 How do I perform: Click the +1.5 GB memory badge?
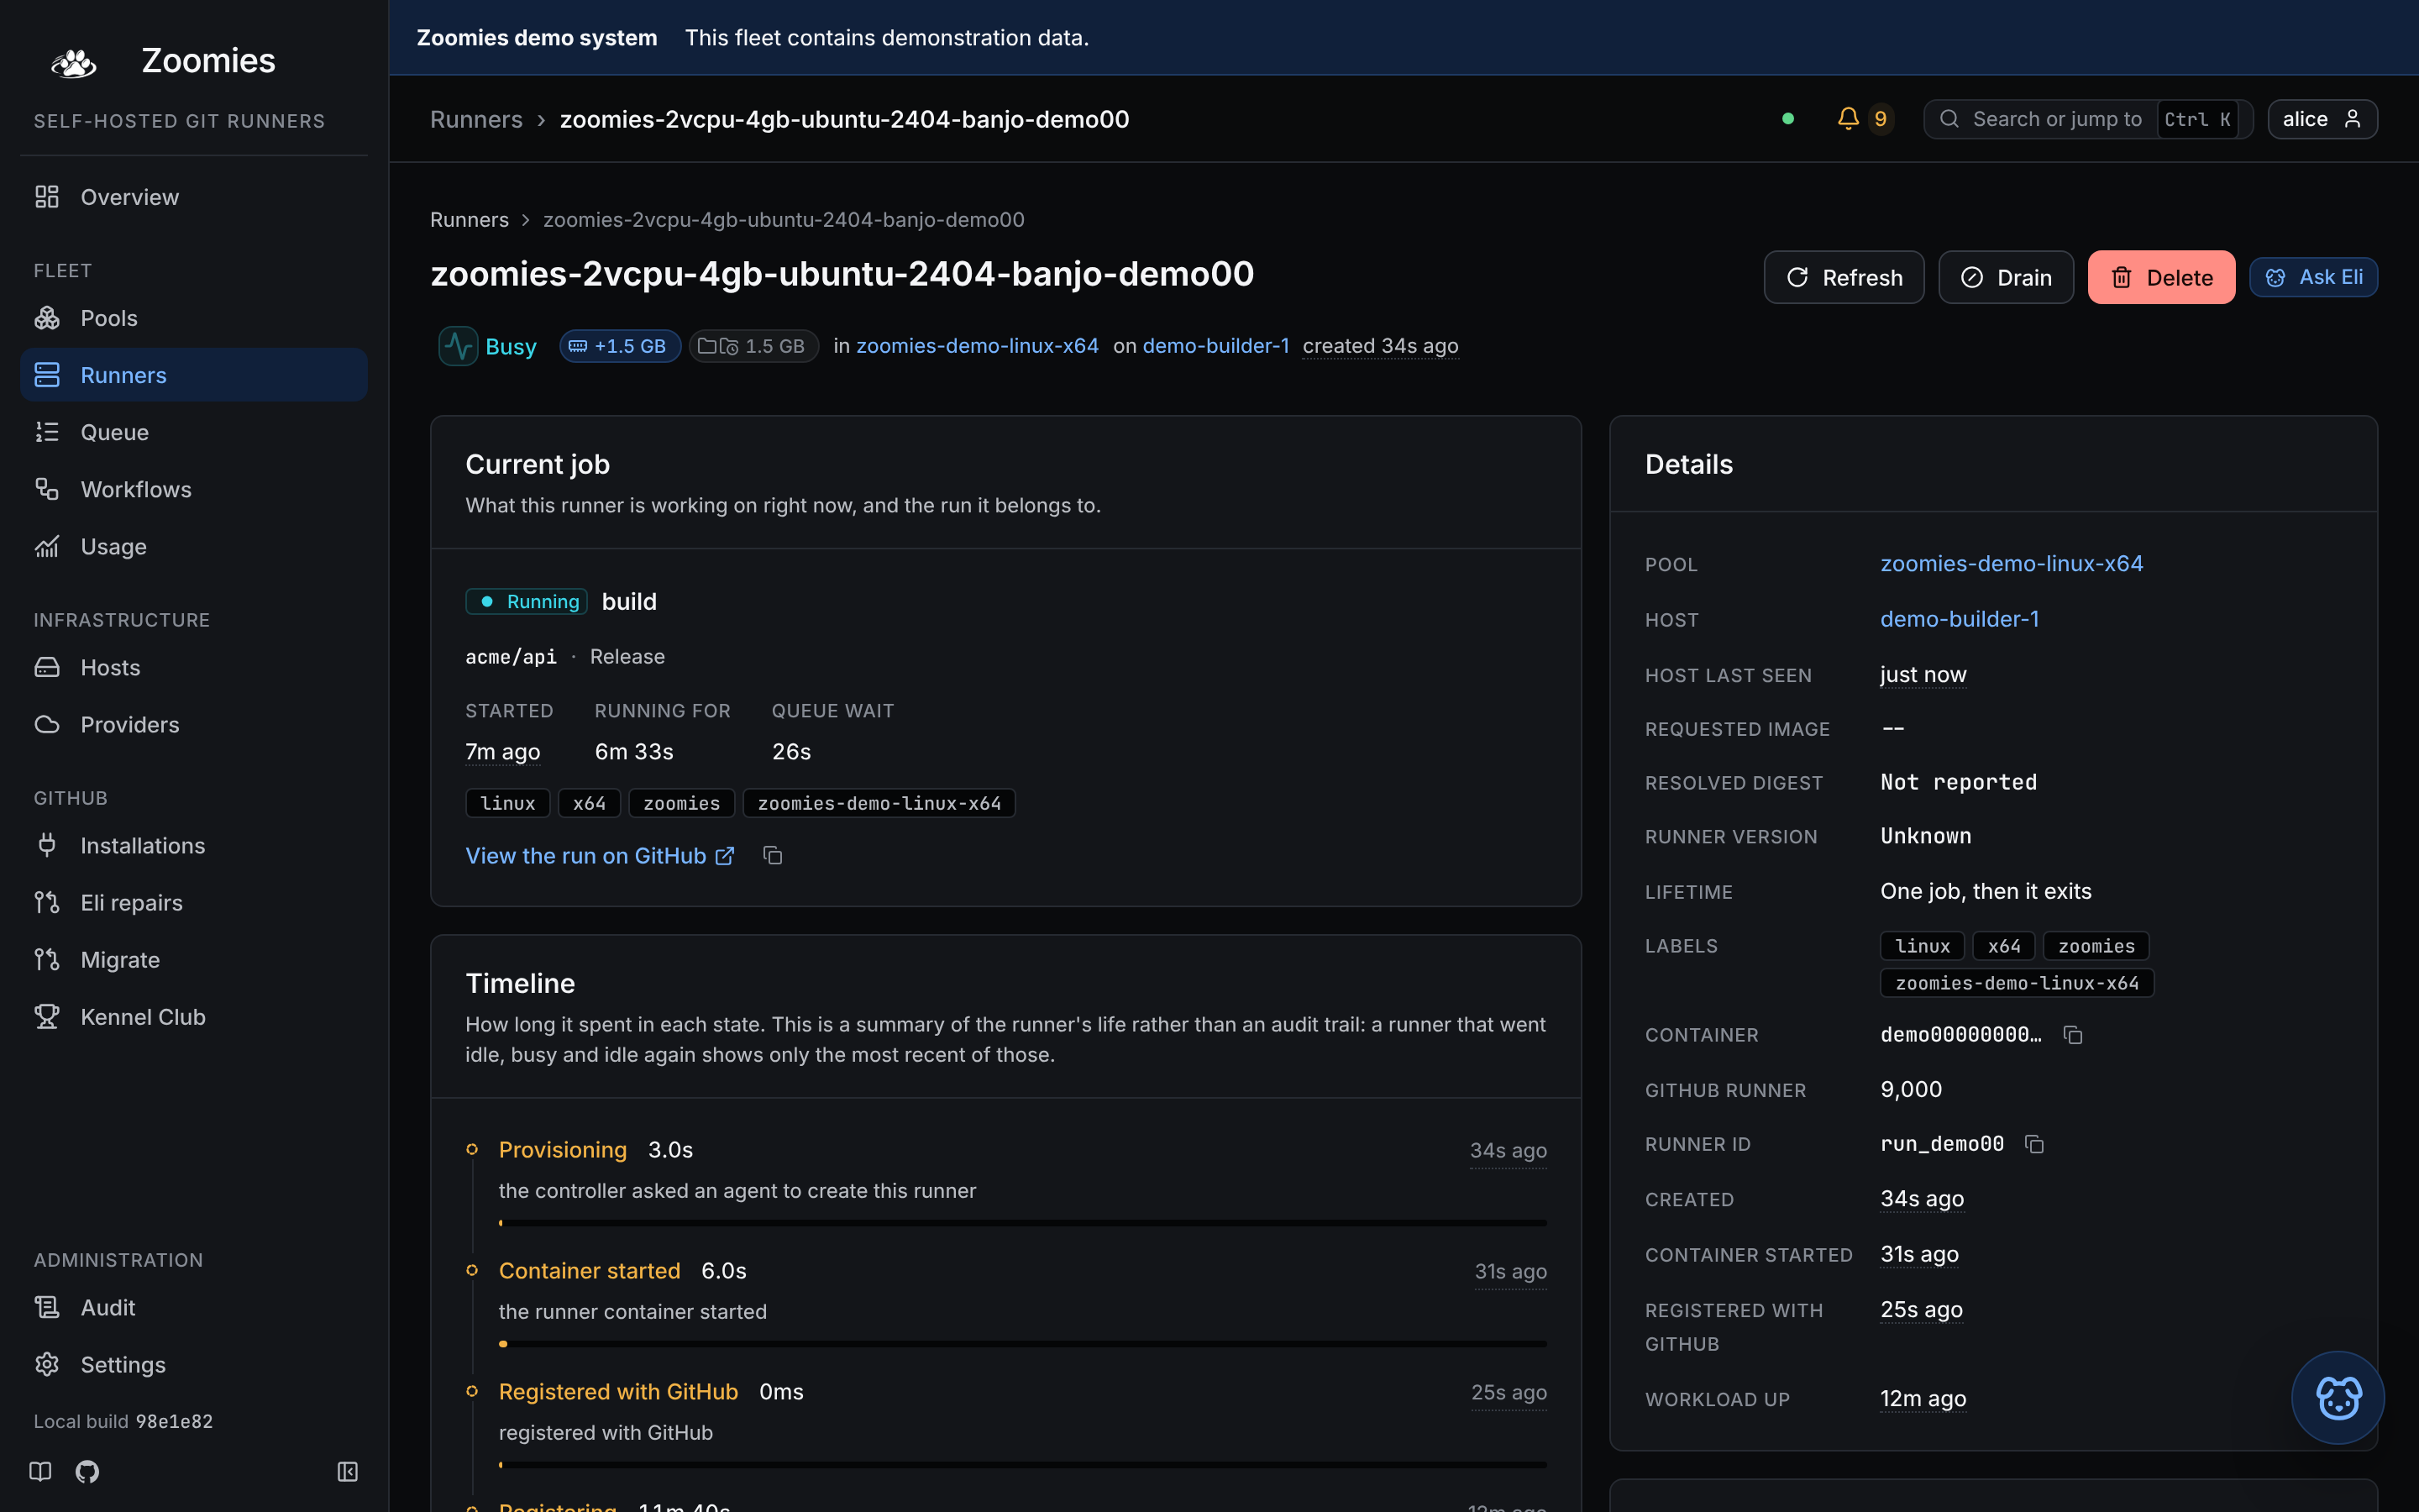[620, 346]
